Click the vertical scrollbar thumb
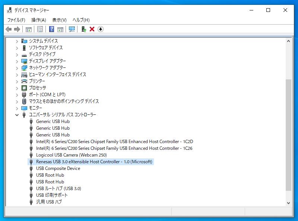The image size is (298, 221). 288,135
